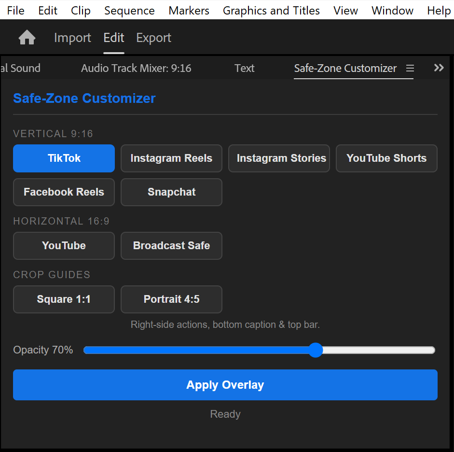Open the Graphics and Titles menu
Viewport: 454px width, 452px height.
coord(271,11)
